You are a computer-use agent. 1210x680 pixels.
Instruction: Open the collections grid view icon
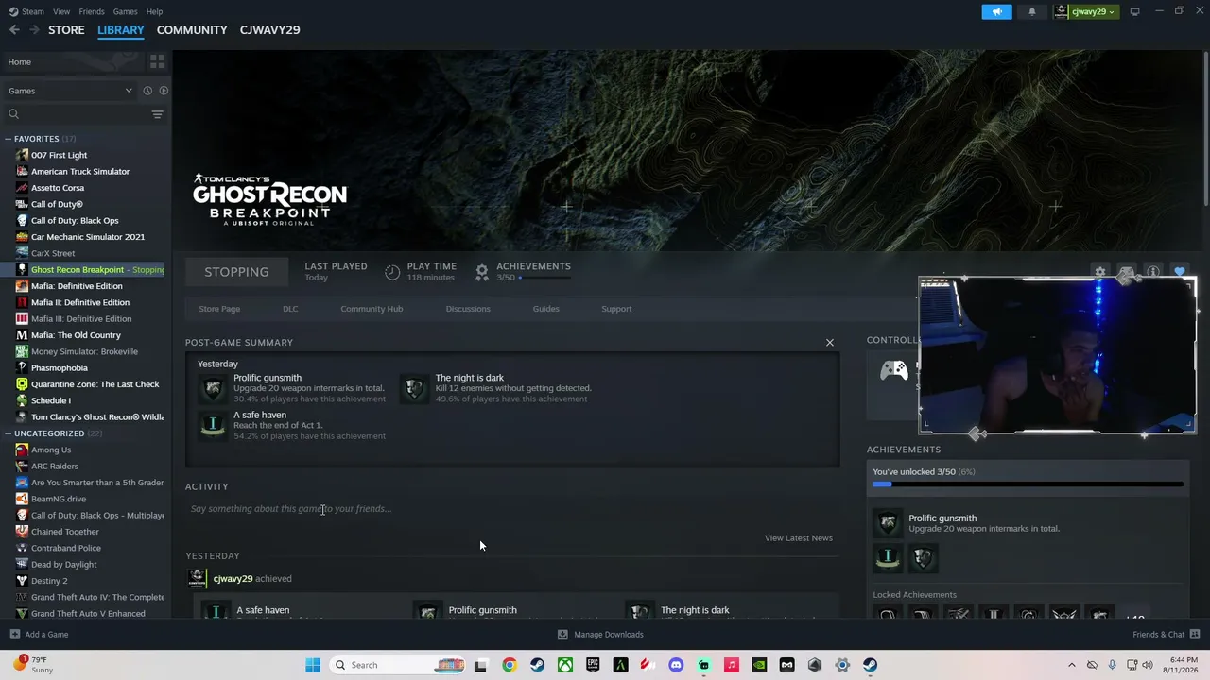click(x=157, y=61)
